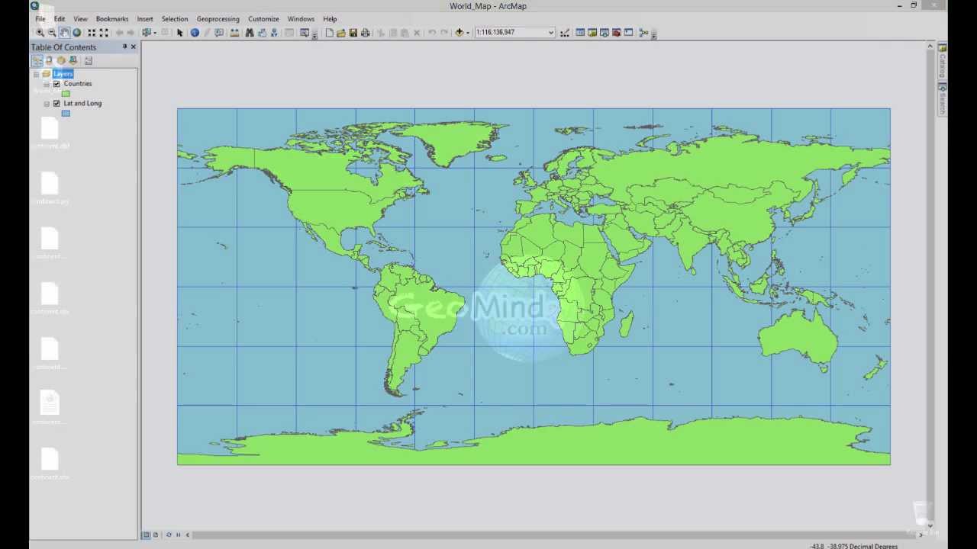Toggle auto hide pin on Table Of Contents
This screenshot has height=549, width=977.
tap(124, 47)
